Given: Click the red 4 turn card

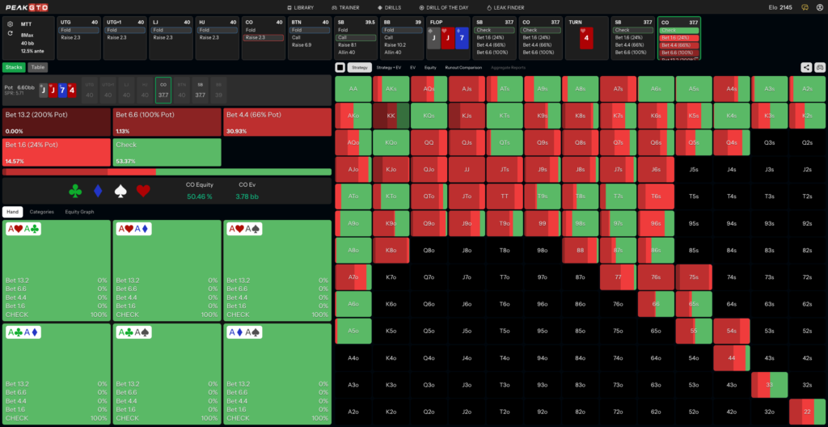Looking at the screenshot, I should (x=587, y=37).
